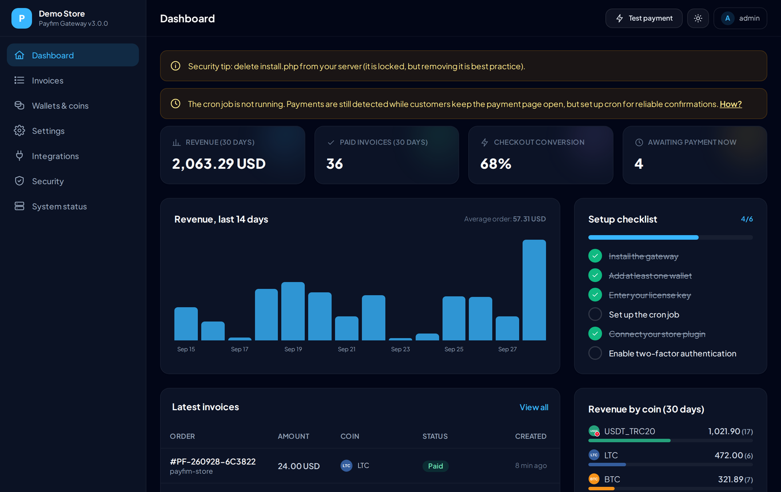781x492 pixels.
Task: Click the 68% checkout conversion value
Action: [x=496, y=164]
